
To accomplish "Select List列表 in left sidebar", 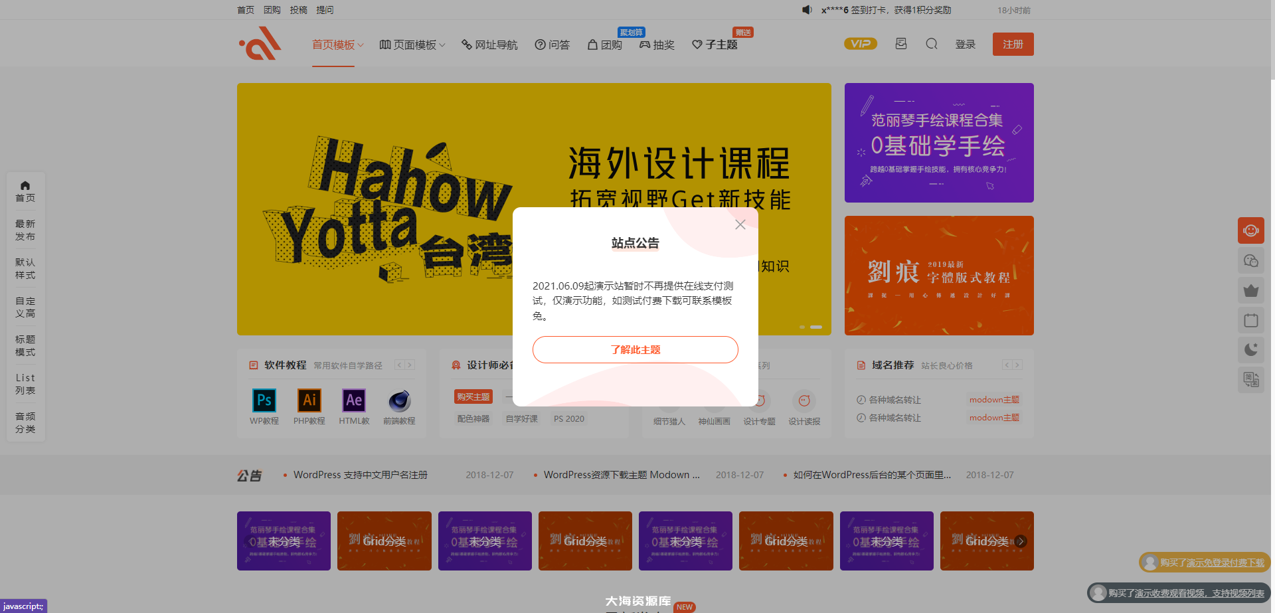I will click(x=25, y=384).
